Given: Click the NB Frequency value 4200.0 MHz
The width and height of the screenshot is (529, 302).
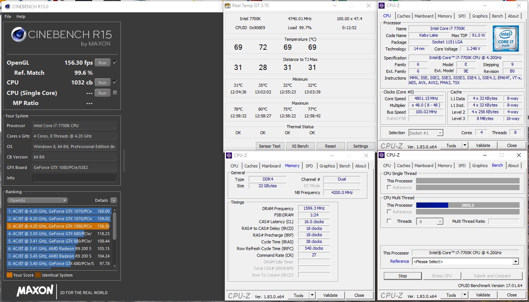Looking at the screenshot, I should click(x=342, y=192).
